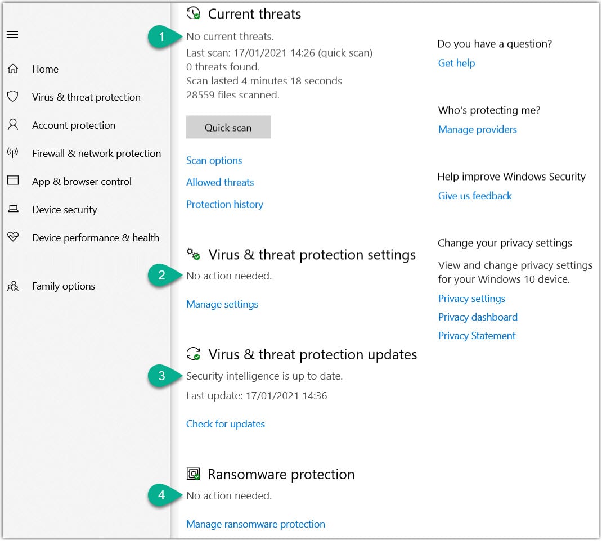
Task: Open the Allowed threats link
Action: tap(220, 182)
